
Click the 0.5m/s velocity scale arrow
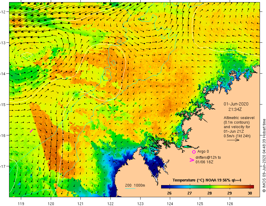(233, 140)
